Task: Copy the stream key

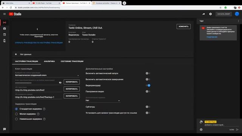Action: click(x=71, y=82)
